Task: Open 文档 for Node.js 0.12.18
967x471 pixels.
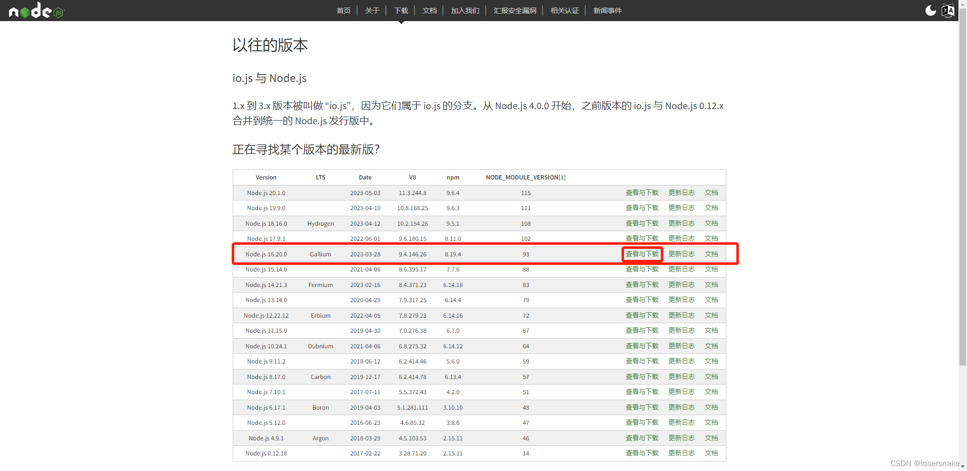Action: 711,453
